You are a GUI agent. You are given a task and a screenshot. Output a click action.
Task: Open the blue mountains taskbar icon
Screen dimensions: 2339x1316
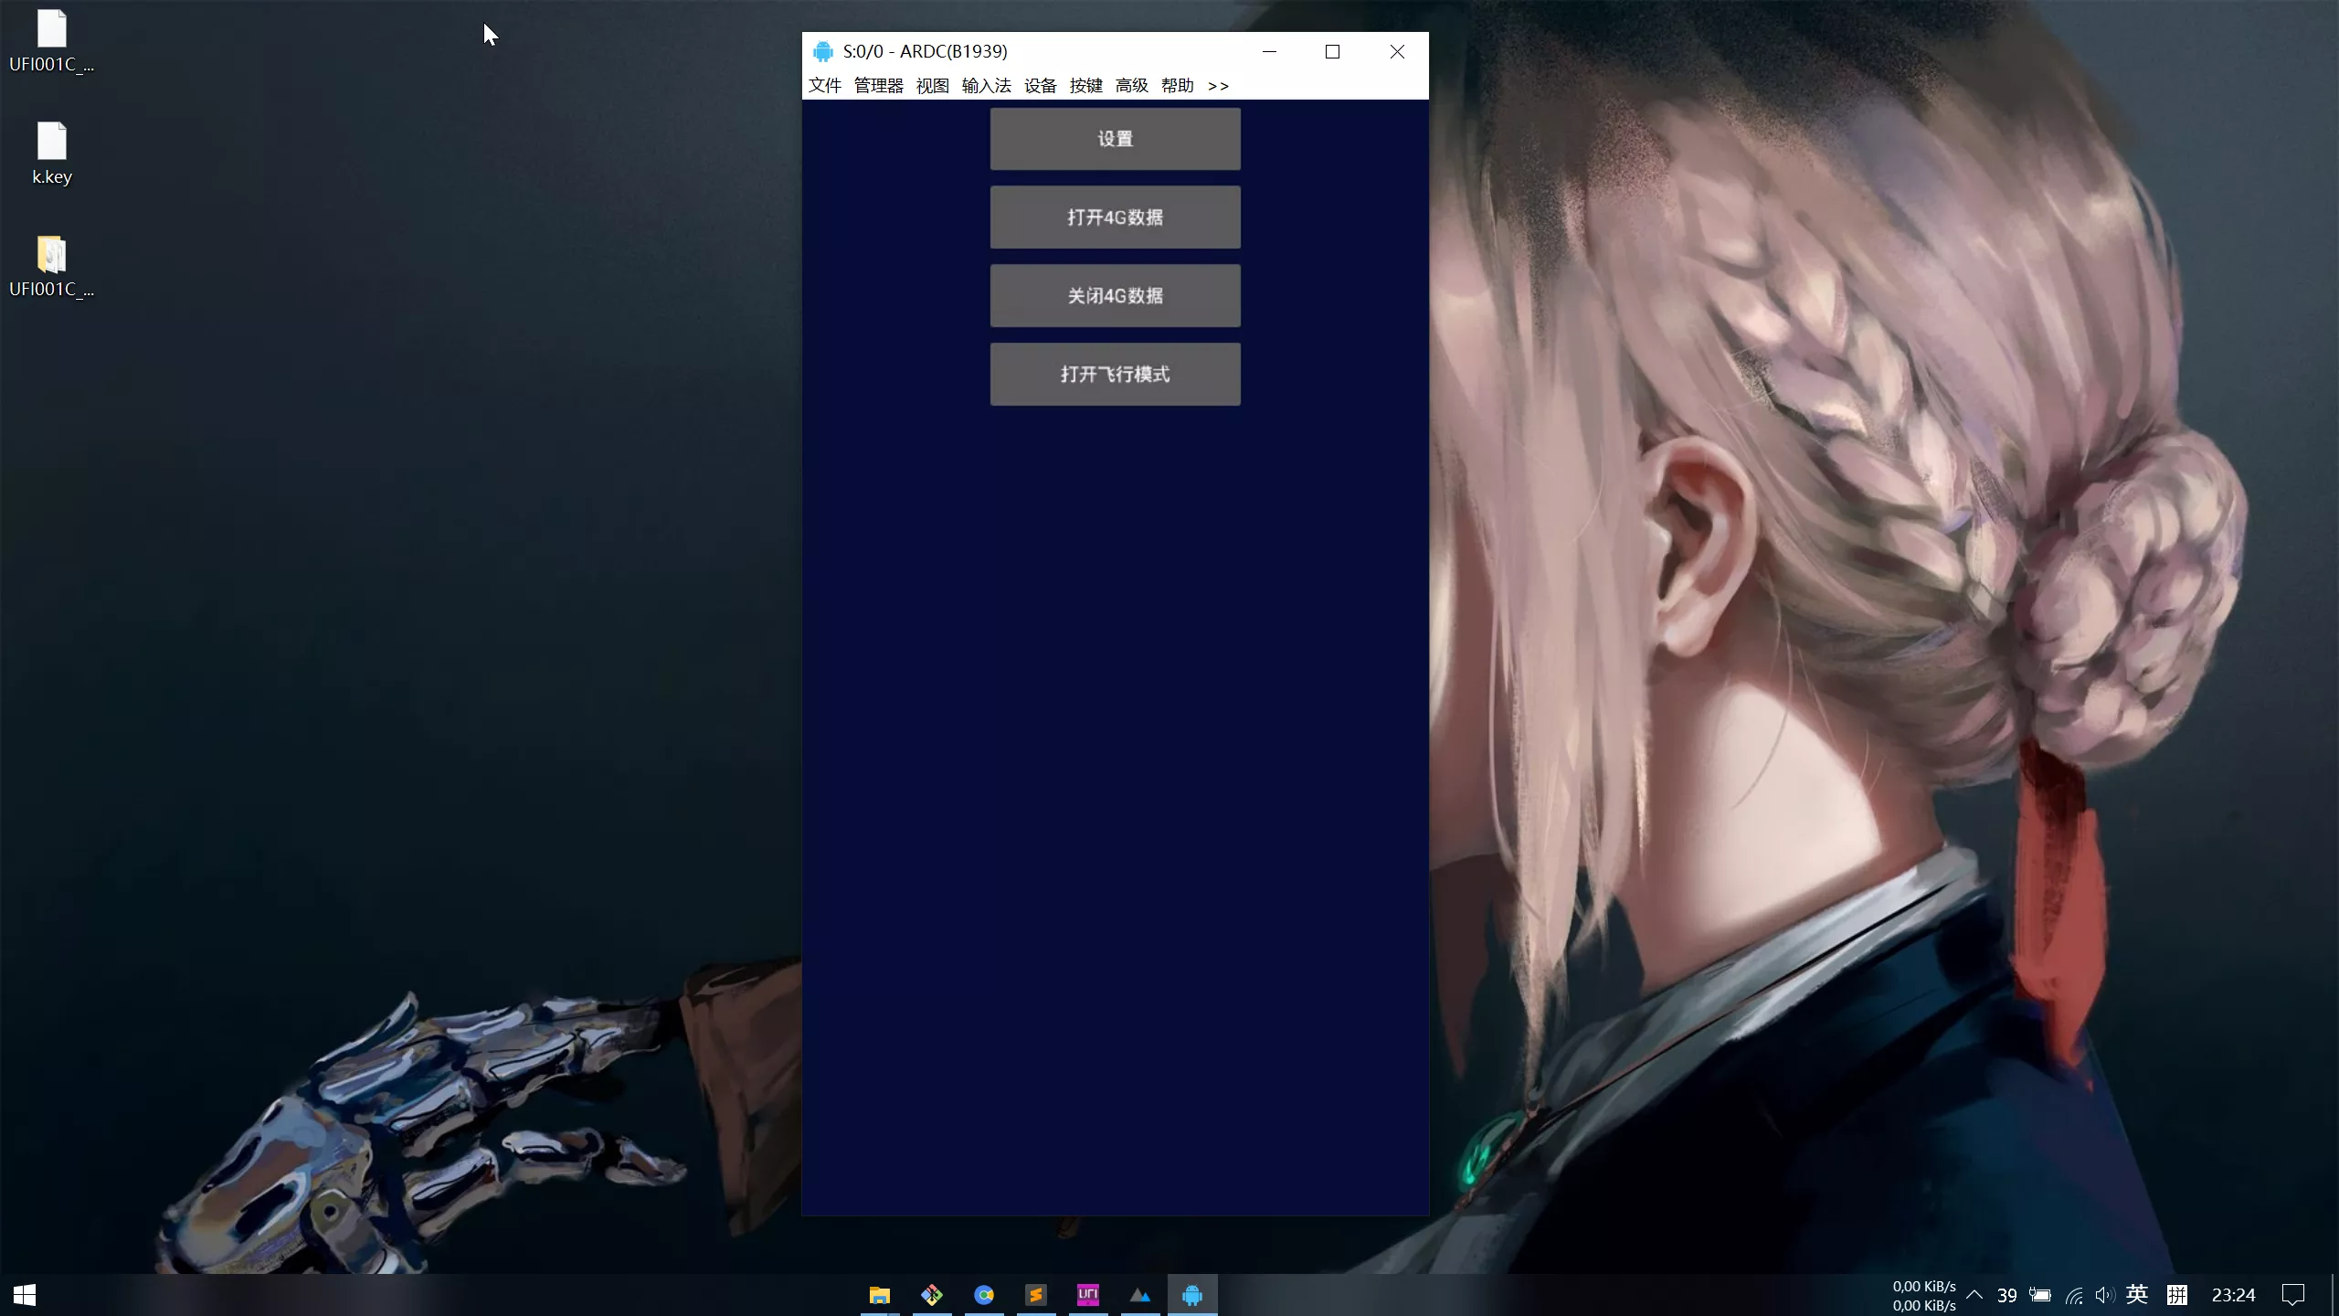tap(1139, 1295)
